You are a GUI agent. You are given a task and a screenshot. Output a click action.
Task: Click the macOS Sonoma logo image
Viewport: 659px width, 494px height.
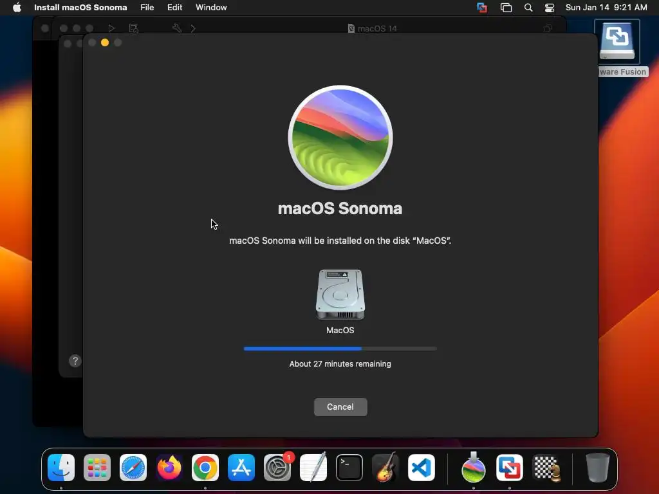click(x=340, y=138)
